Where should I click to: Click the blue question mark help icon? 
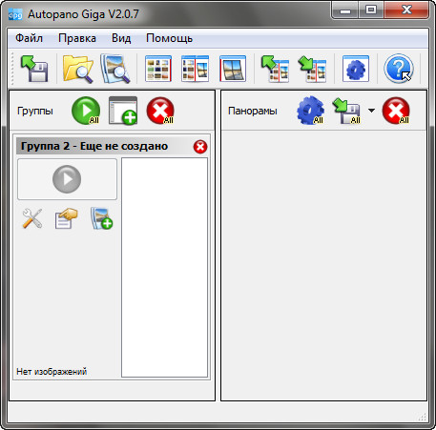pos(399,69)
